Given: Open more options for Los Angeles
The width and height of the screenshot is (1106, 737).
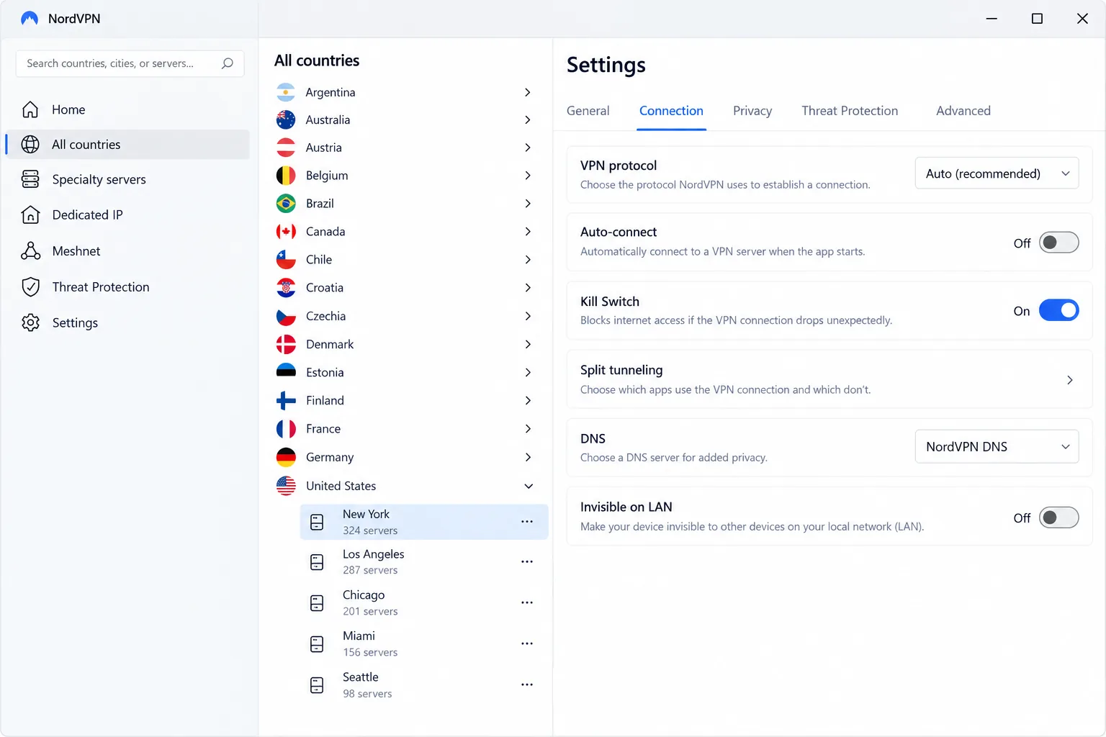Looking at the screenshot, I should coord(527,561).
